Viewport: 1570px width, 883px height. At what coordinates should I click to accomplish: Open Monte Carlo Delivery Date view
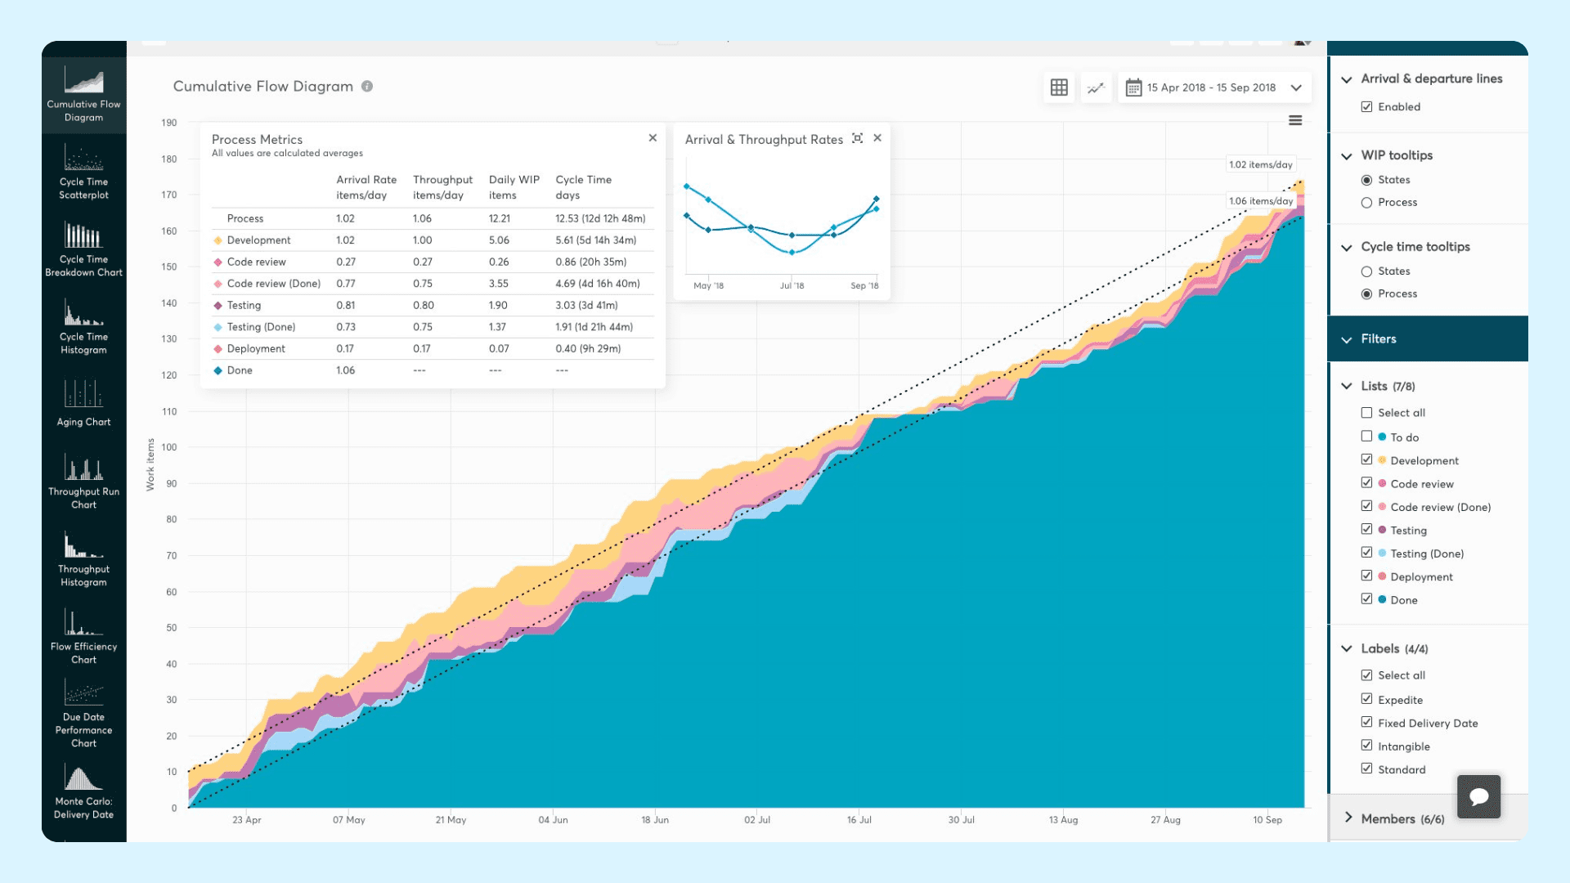point(83,793)
